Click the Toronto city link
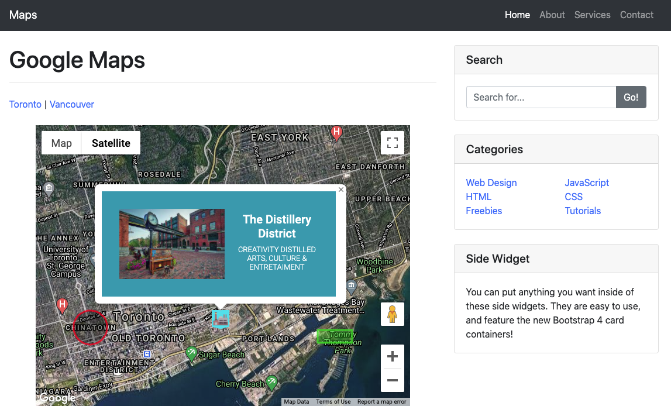Screen dimensions: 671x413 tap(25, 104)
